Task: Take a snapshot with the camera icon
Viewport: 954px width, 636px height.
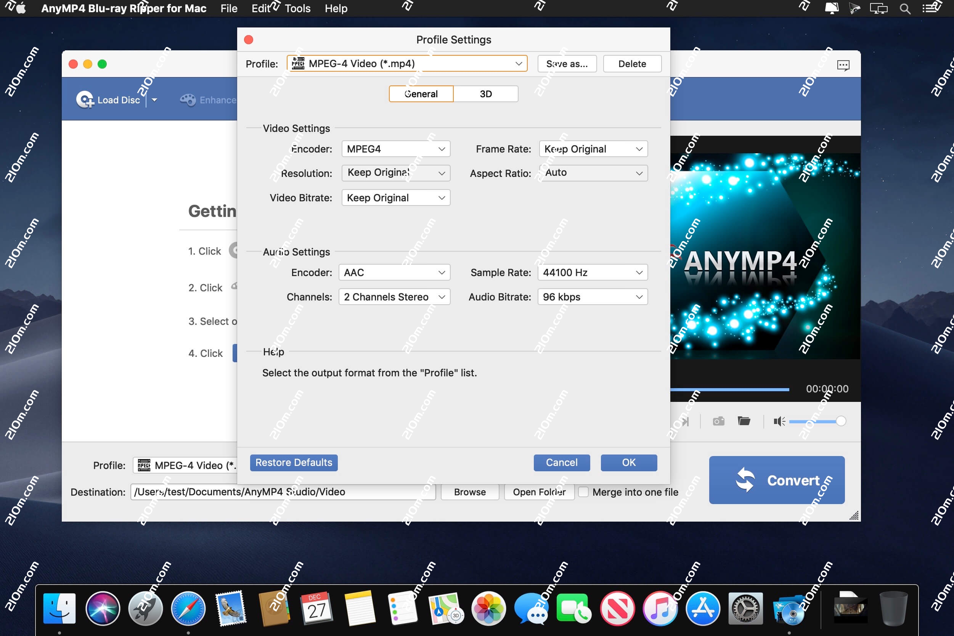Action: point(718,421)
